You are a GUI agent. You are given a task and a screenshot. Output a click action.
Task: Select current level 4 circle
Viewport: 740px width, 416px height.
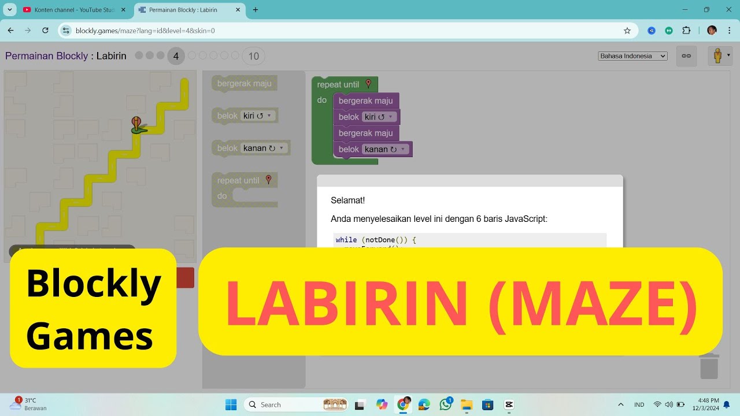click(x=176, y=56)
